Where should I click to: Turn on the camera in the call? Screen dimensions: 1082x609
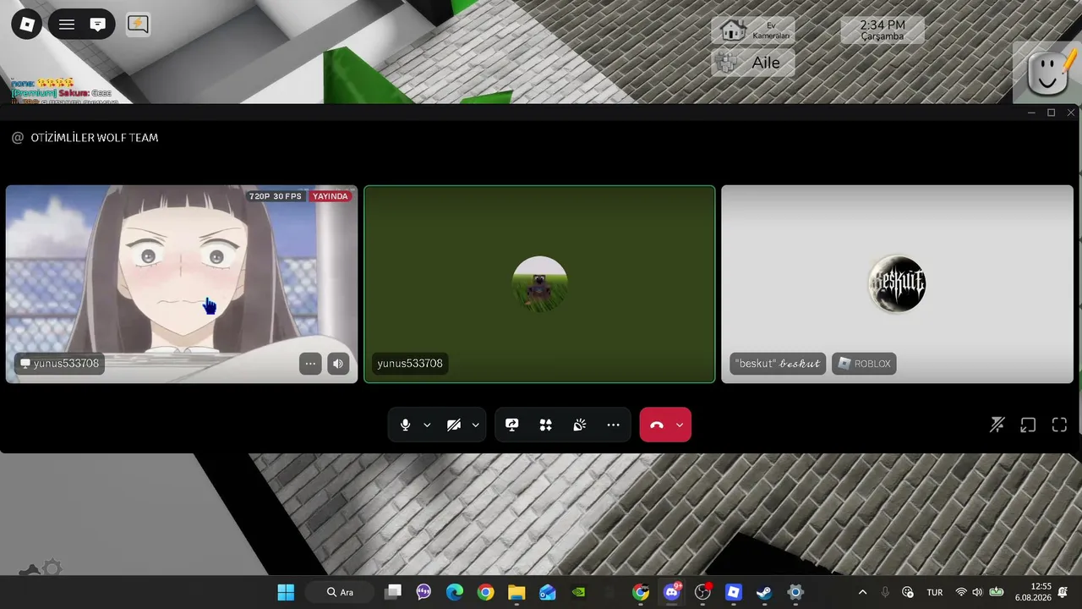454,425
